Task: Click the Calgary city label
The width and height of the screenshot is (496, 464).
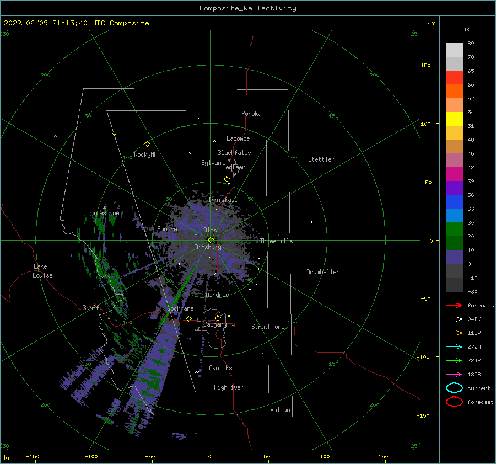Action: click(215, 324)
